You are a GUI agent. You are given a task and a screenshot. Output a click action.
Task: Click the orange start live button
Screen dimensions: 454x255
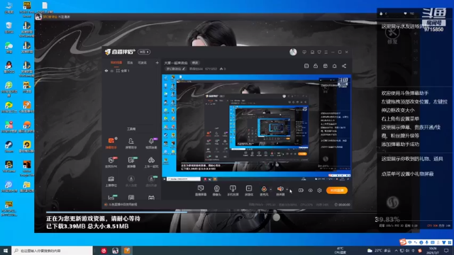point(337,191)
